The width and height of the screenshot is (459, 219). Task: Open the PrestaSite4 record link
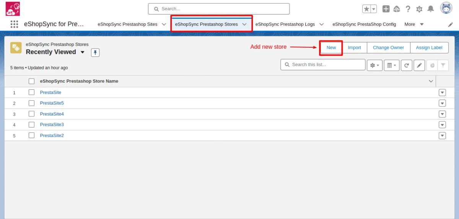click(52, 114)
